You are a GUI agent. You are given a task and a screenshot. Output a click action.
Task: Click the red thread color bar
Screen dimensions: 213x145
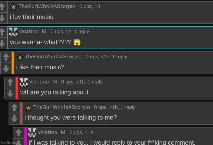tap(17, 88)
